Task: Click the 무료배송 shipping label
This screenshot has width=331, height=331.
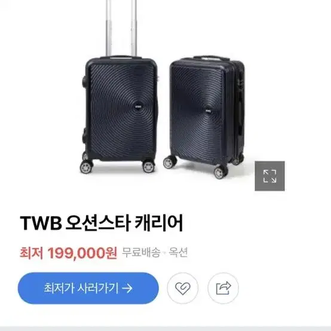Action: coord(141,253)
